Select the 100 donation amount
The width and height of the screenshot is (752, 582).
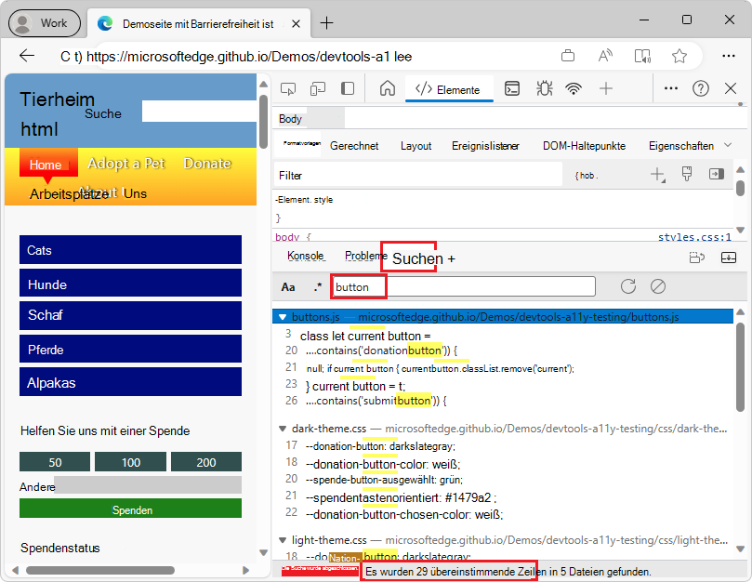pyautogui.click(x=130, y=461)
